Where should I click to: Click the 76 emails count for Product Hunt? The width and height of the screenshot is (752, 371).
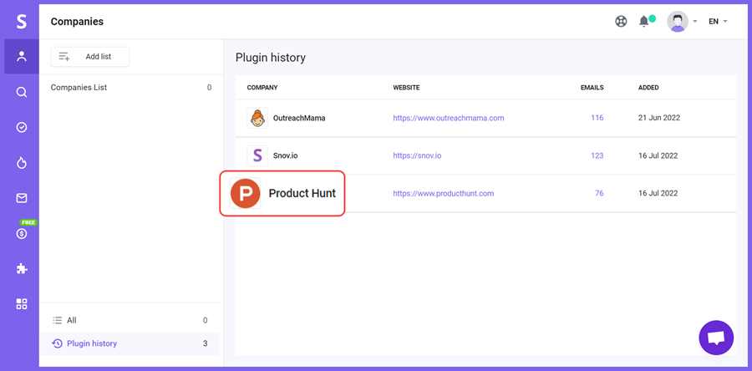point(599,194)
